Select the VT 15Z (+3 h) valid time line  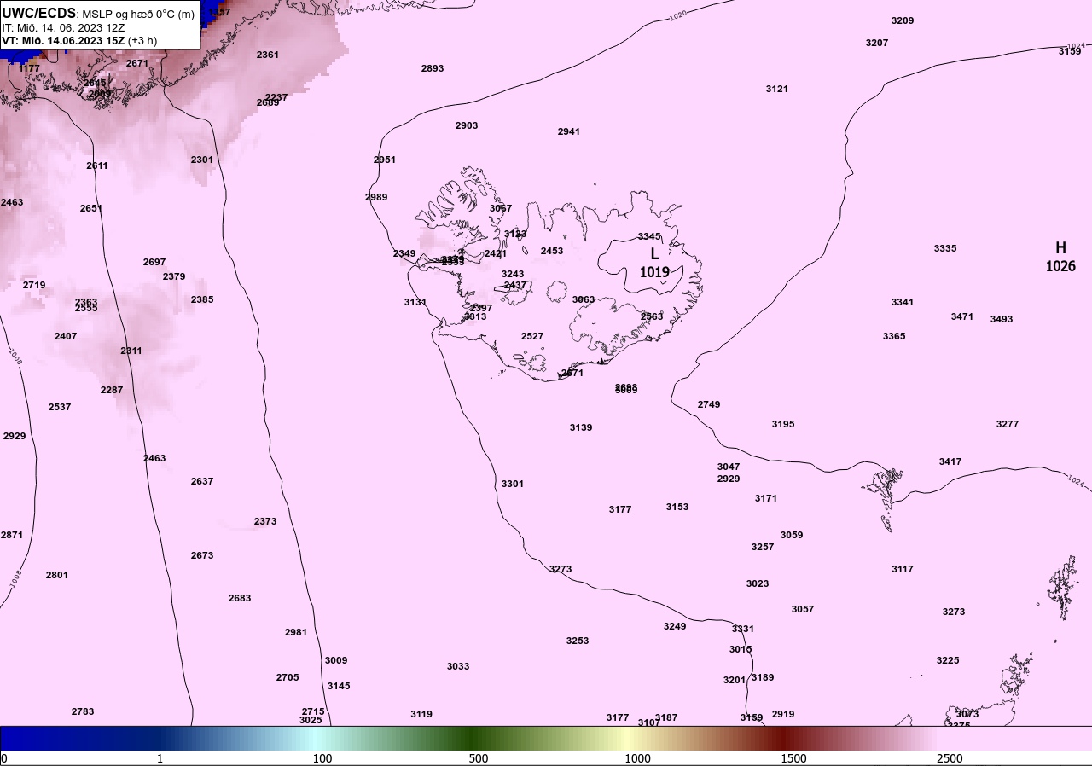79,40
